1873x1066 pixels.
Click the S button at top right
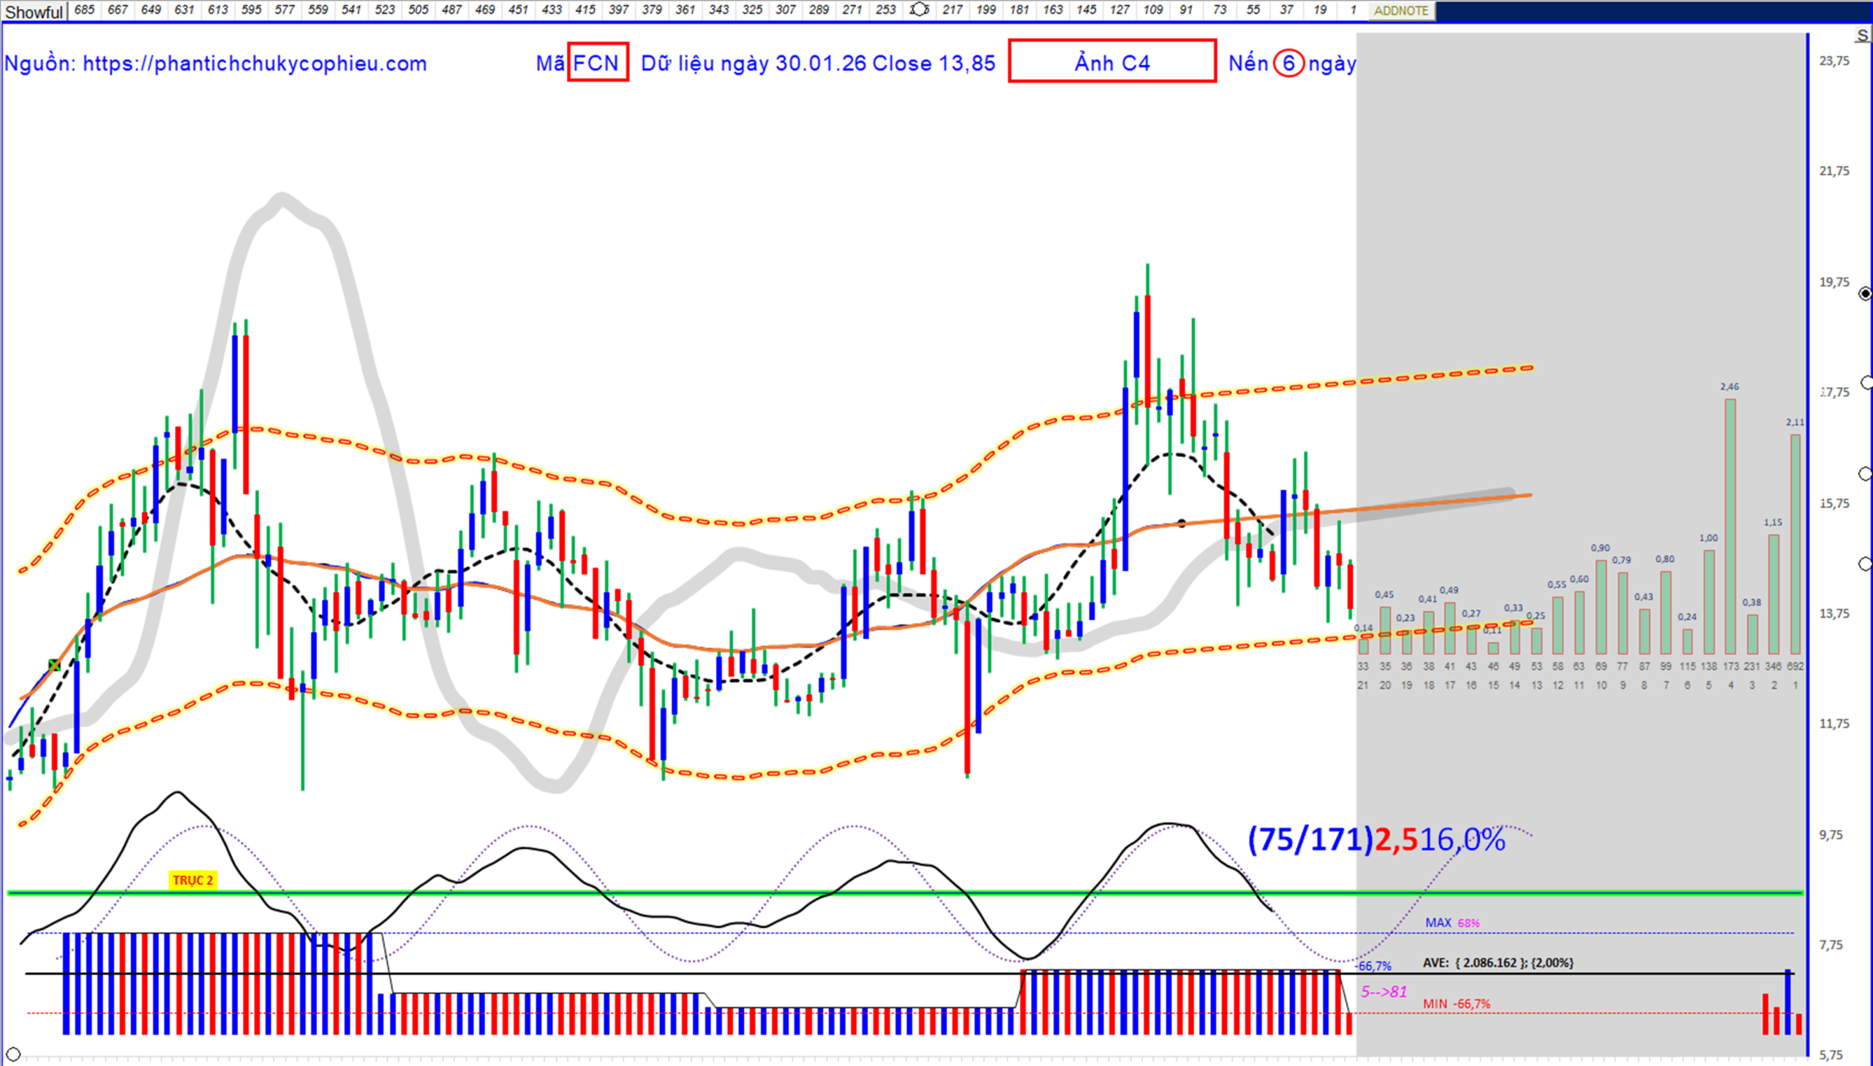coord(1862,36)
